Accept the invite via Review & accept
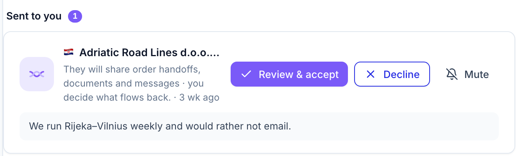Image resolution: width=516 pixels, height=156 pixels. [289, 74]
